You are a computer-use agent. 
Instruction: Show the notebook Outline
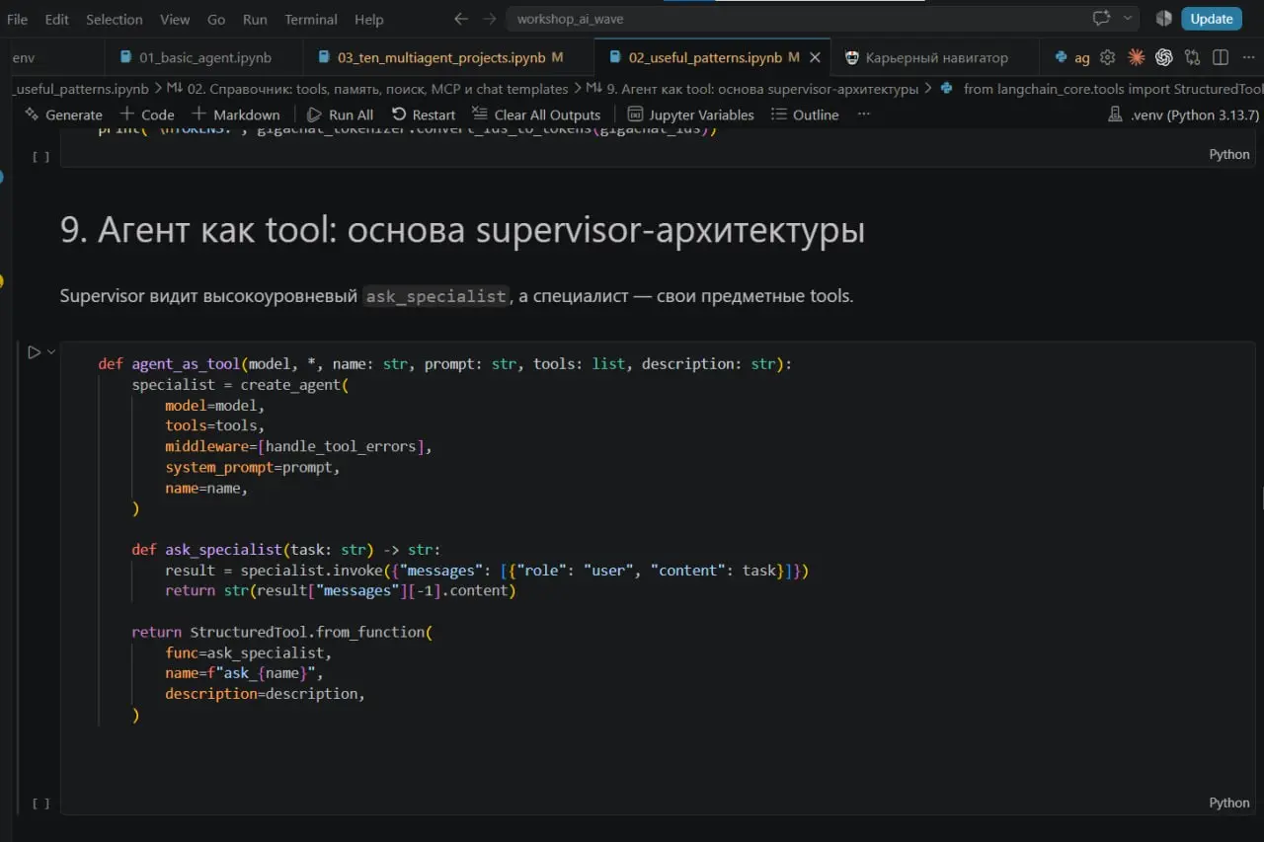tap(805, 115)
